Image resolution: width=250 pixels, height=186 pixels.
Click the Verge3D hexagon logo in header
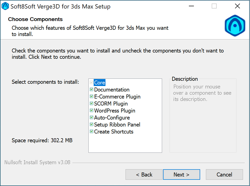[235, 25]
